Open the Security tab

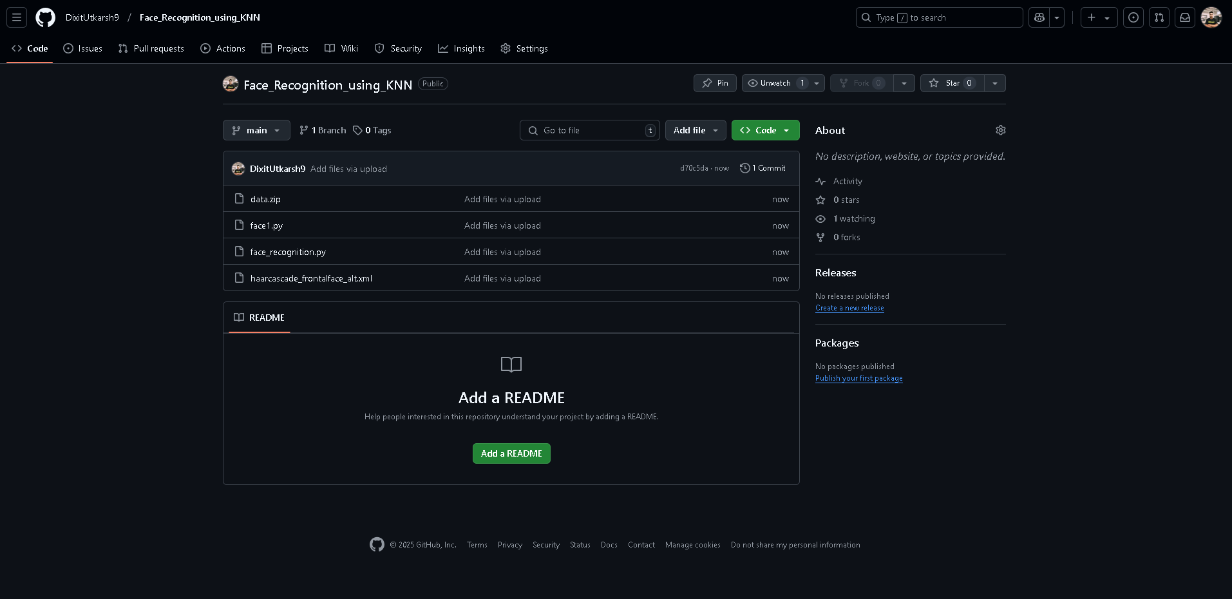[x=398, y=48]
